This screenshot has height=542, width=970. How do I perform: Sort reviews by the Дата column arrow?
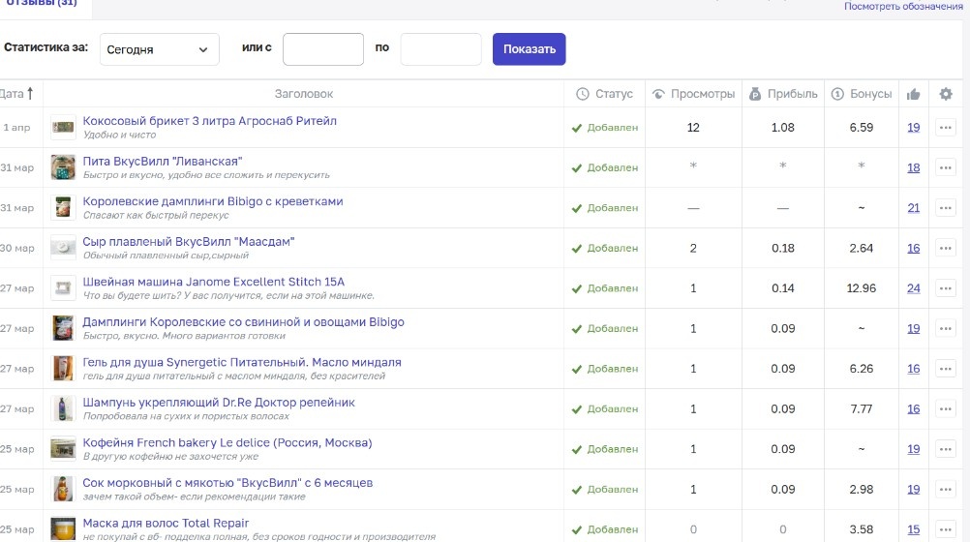point(30,94)
